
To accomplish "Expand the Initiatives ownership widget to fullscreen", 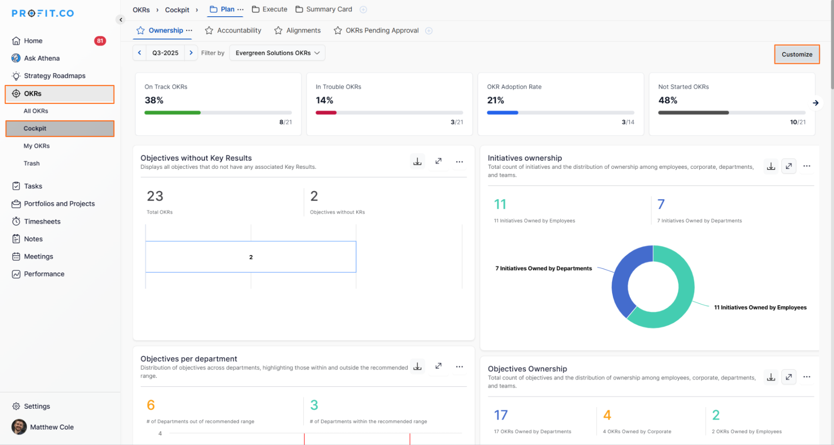I will click(789, 166).
